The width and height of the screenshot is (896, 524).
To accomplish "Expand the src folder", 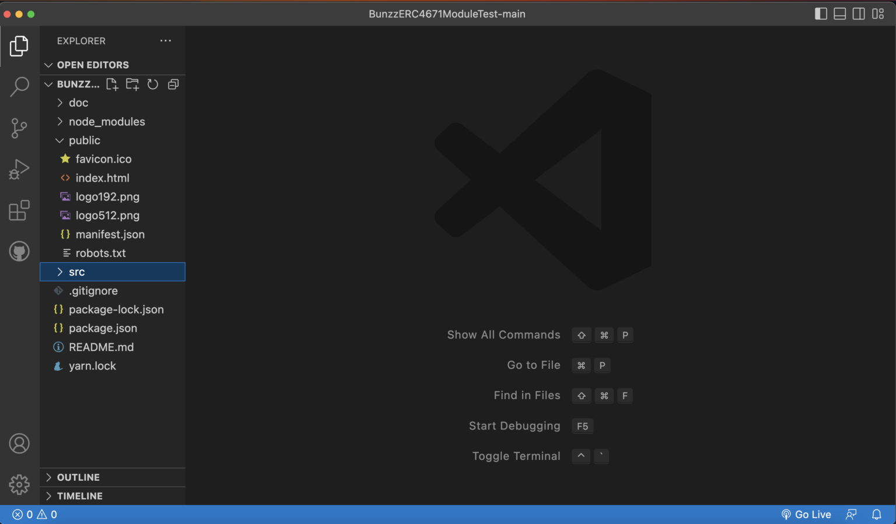I will pyautogui.click(x=76, y=272).
